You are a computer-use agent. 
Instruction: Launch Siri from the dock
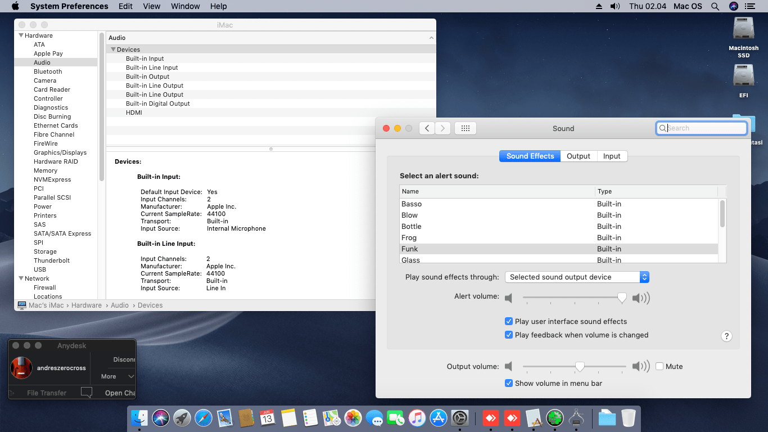(x=160, y=418)
